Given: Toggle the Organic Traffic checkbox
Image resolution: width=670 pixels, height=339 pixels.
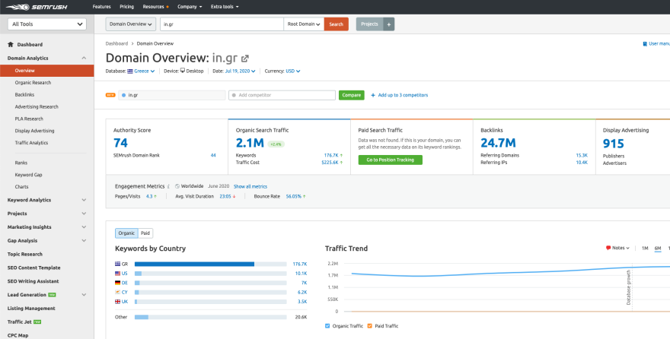Looking at the screenshot, I should (x=327, y=325).
